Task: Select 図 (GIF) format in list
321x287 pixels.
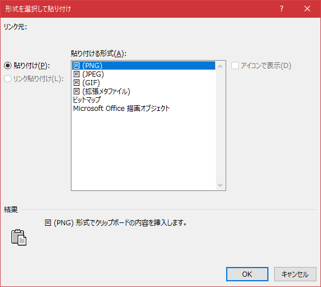Action: [143, 82]
